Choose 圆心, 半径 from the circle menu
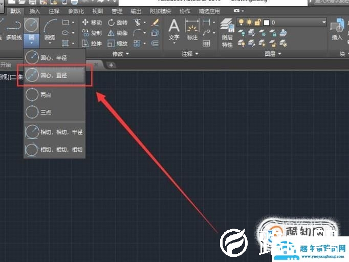Image resolution: width=349 pixels, height=262 pixels. [x=54, y=57]
